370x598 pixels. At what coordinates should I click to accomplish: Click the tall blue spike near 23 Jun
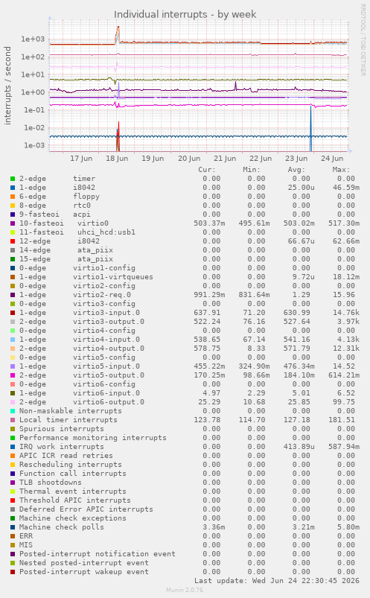[311, 128]
